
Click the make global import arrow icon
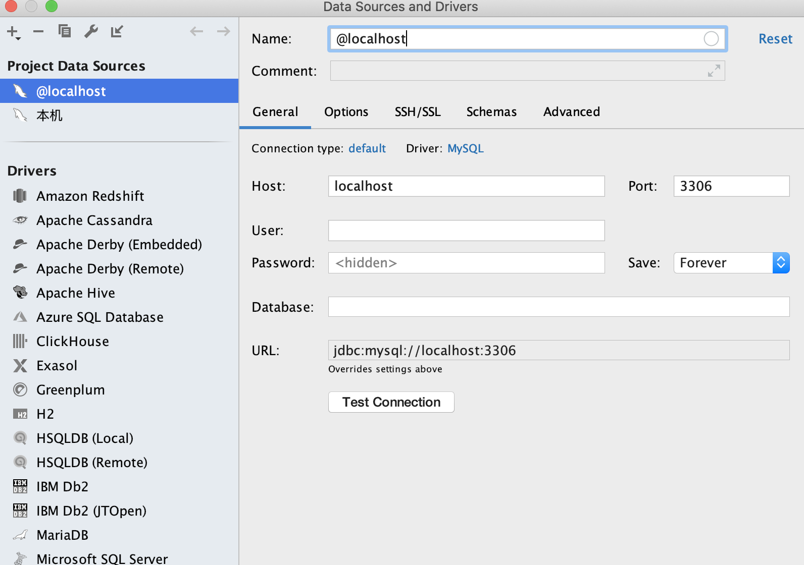tap(117, 31)
